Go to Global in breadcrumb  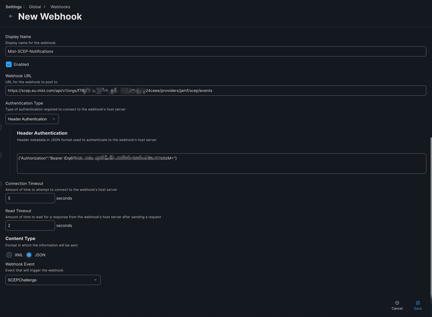35,7
